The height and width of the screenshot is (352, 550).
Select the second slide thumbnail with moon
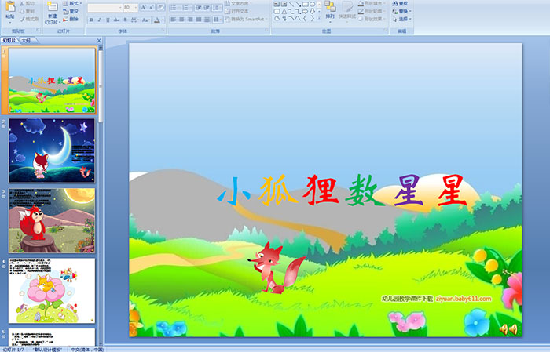point(52,151)
